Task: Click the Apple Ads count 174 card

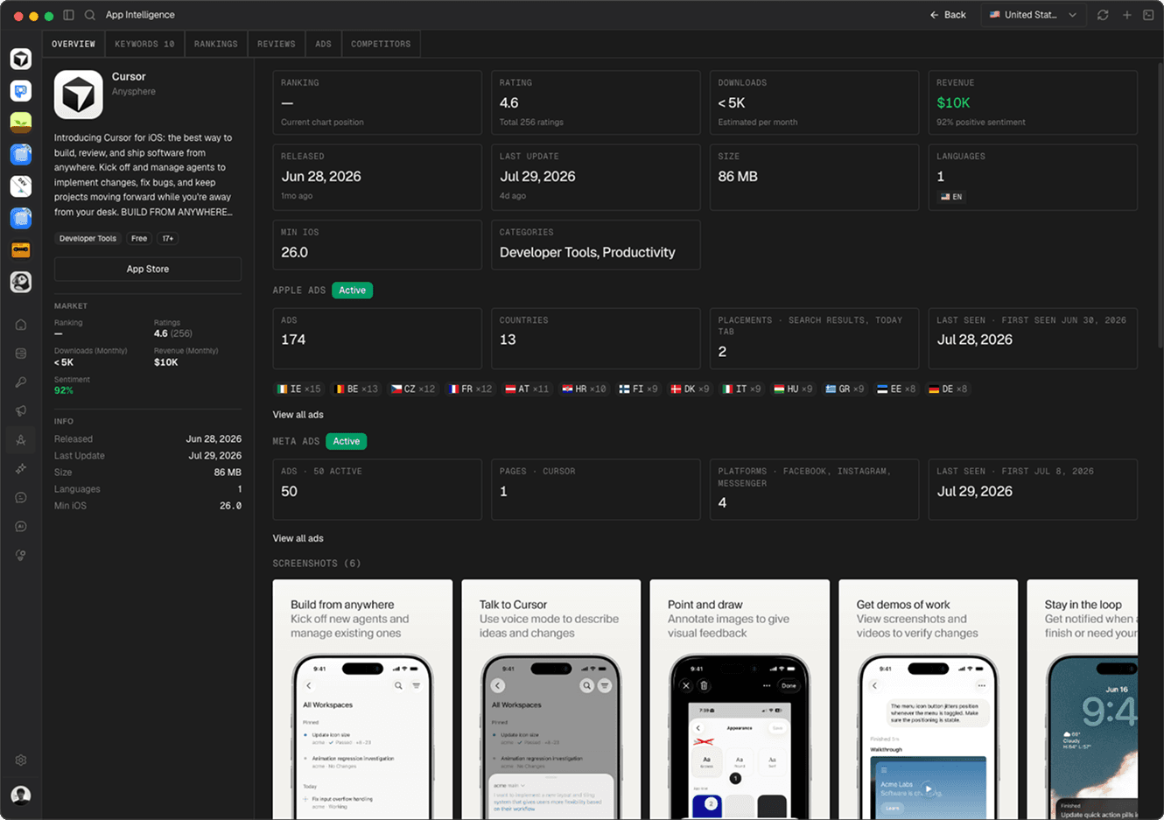Action: coord(377,338)
